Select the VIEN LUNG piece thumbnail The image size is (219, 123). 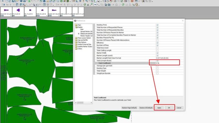[66, 12]
